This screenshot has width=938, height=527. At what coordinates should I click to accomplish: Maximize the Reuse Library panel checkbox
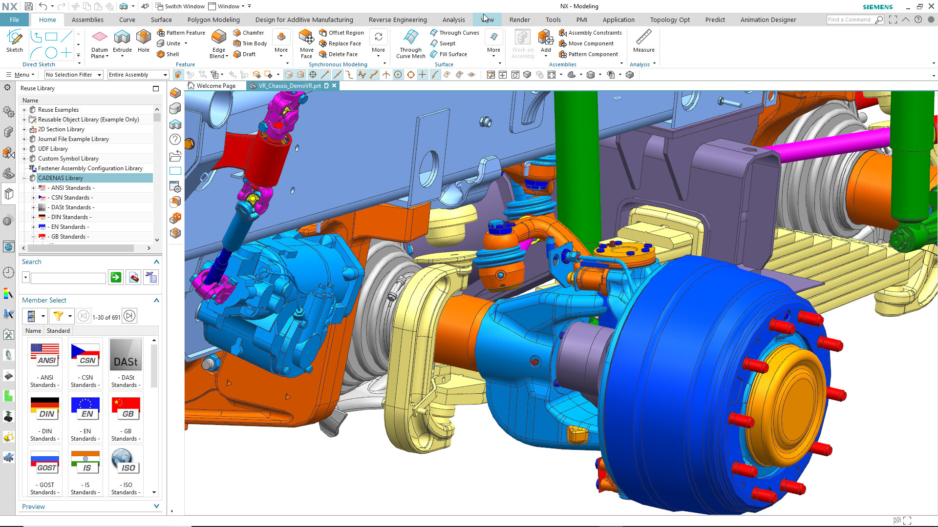(156, 88)
